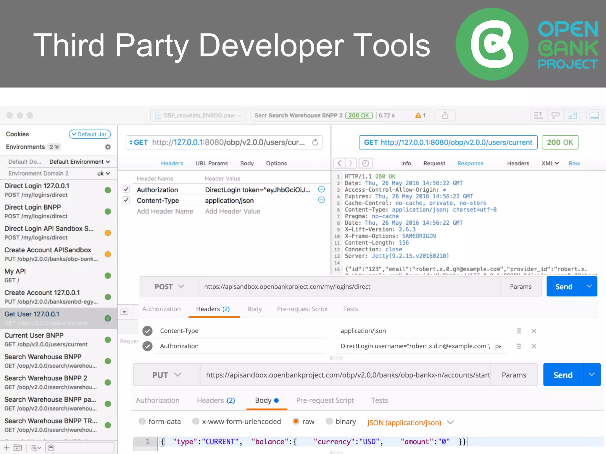Toggle the bottom panel layout icon

(594, 115)
